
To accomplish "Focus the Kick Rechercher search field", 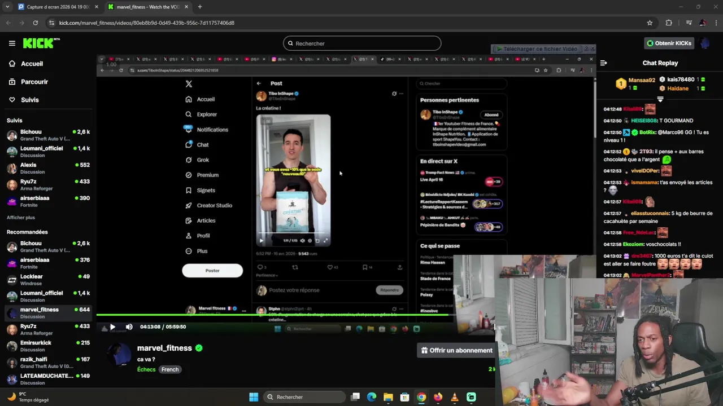I will pos(362,43).
